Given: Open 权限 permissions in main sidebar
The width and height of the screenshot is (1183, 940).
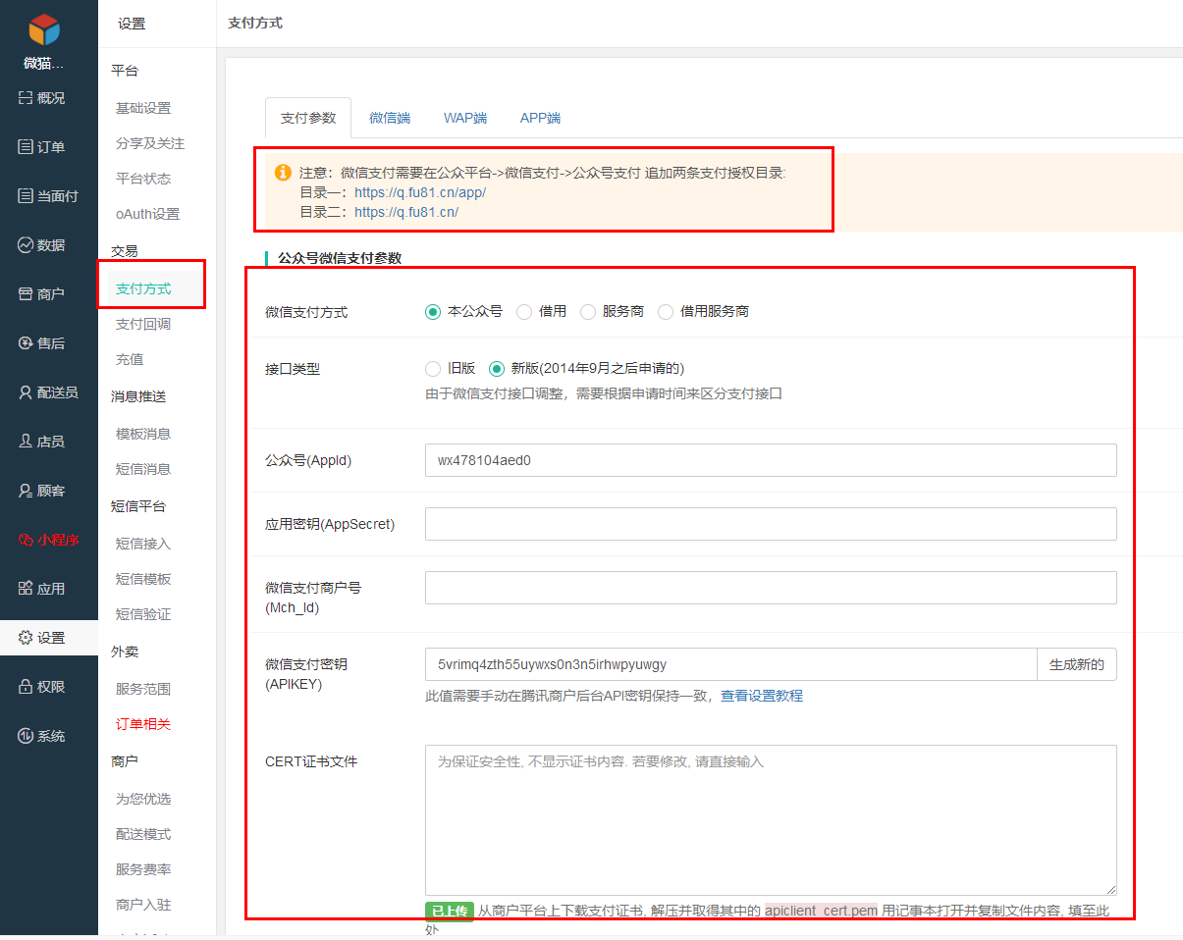Looking at the screenshot, I should tap(41, 687).
